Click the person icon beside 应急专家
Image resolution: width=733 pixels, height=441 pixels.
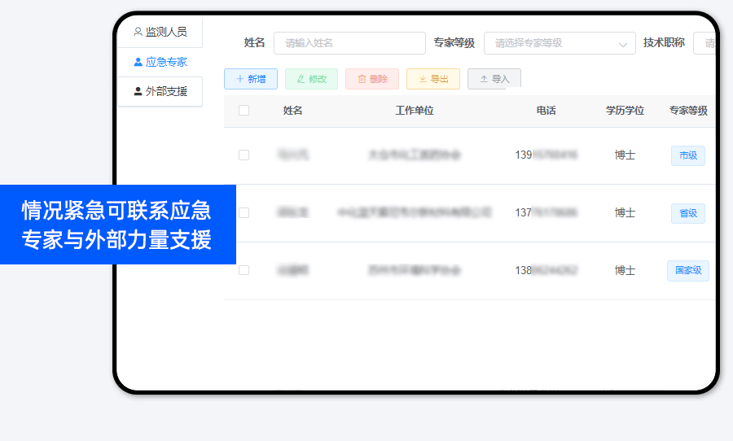pos(138,62)
